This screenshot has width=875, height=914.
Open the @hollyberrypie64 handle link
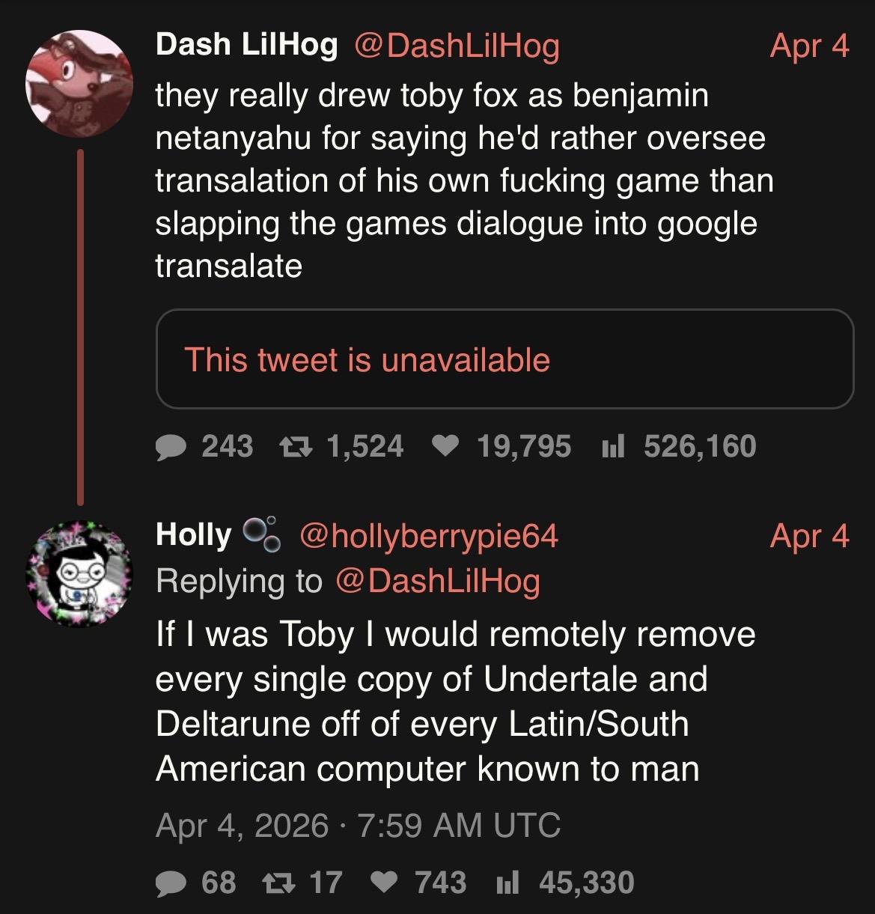tap(428, 536)
